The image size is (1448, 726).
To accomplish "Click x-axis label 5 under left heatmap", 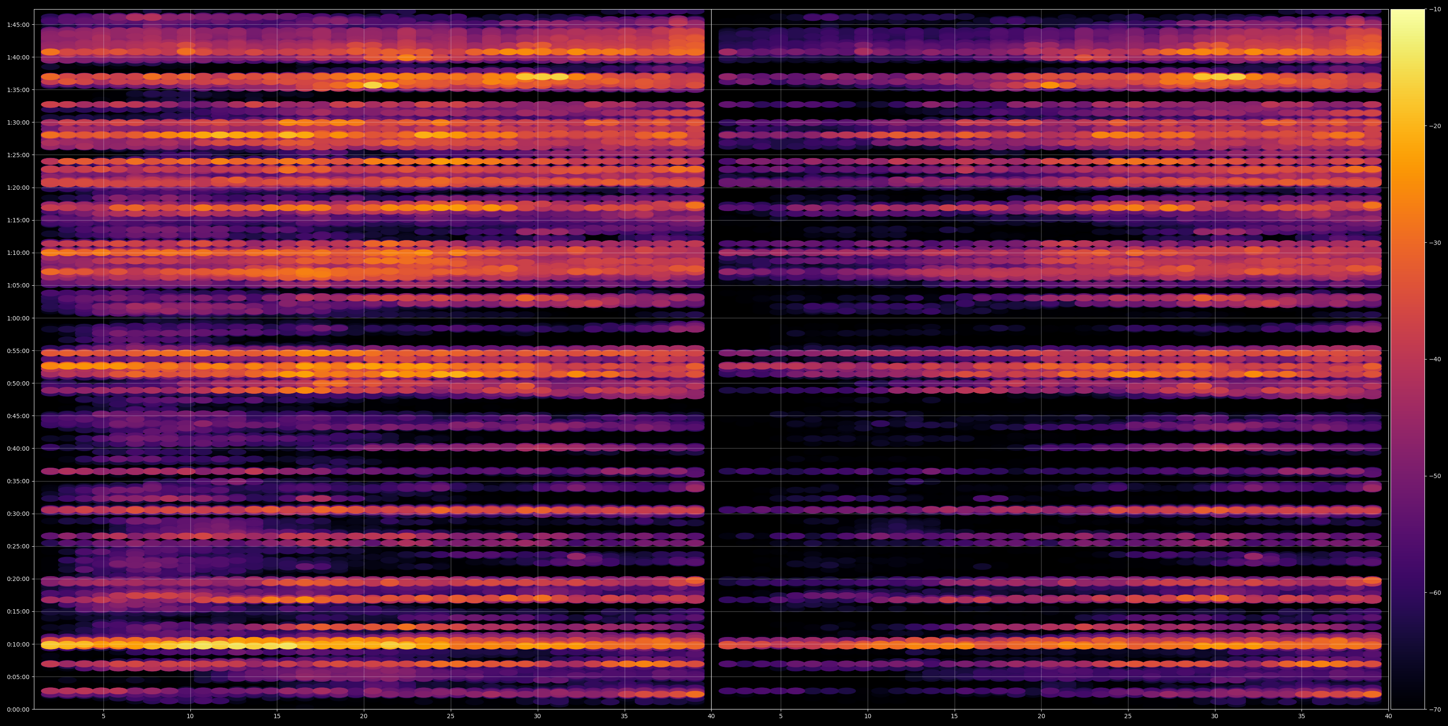I will [x=103, y=716].
